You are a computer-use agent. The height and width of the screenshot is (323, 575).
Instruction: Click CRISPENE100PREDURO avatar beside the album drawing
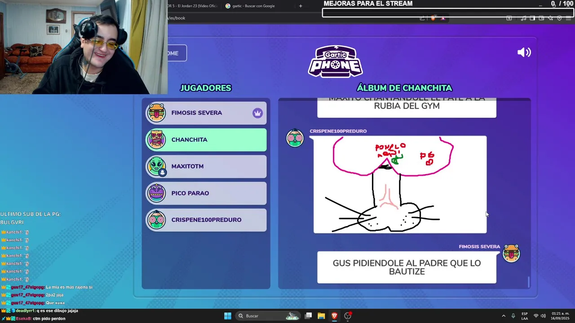295,138
